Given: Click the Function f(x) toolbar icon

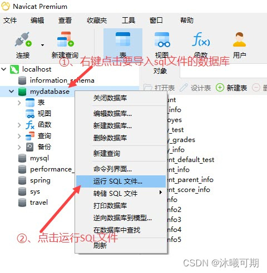Looking at the screenshot, I should click(201, 39).
